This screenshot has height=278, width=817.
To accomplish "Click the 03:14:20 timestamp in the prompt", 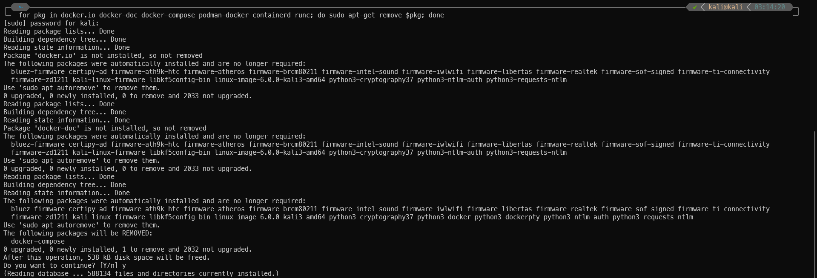I will coord(769,7).
